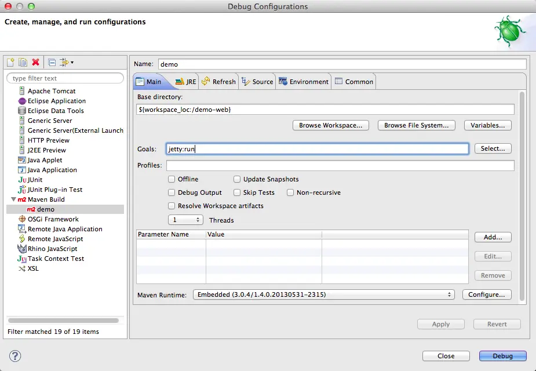
Task: Click the Eclipse Data Tools database icon
Action: pyautogui.click(x=22, y=111)
